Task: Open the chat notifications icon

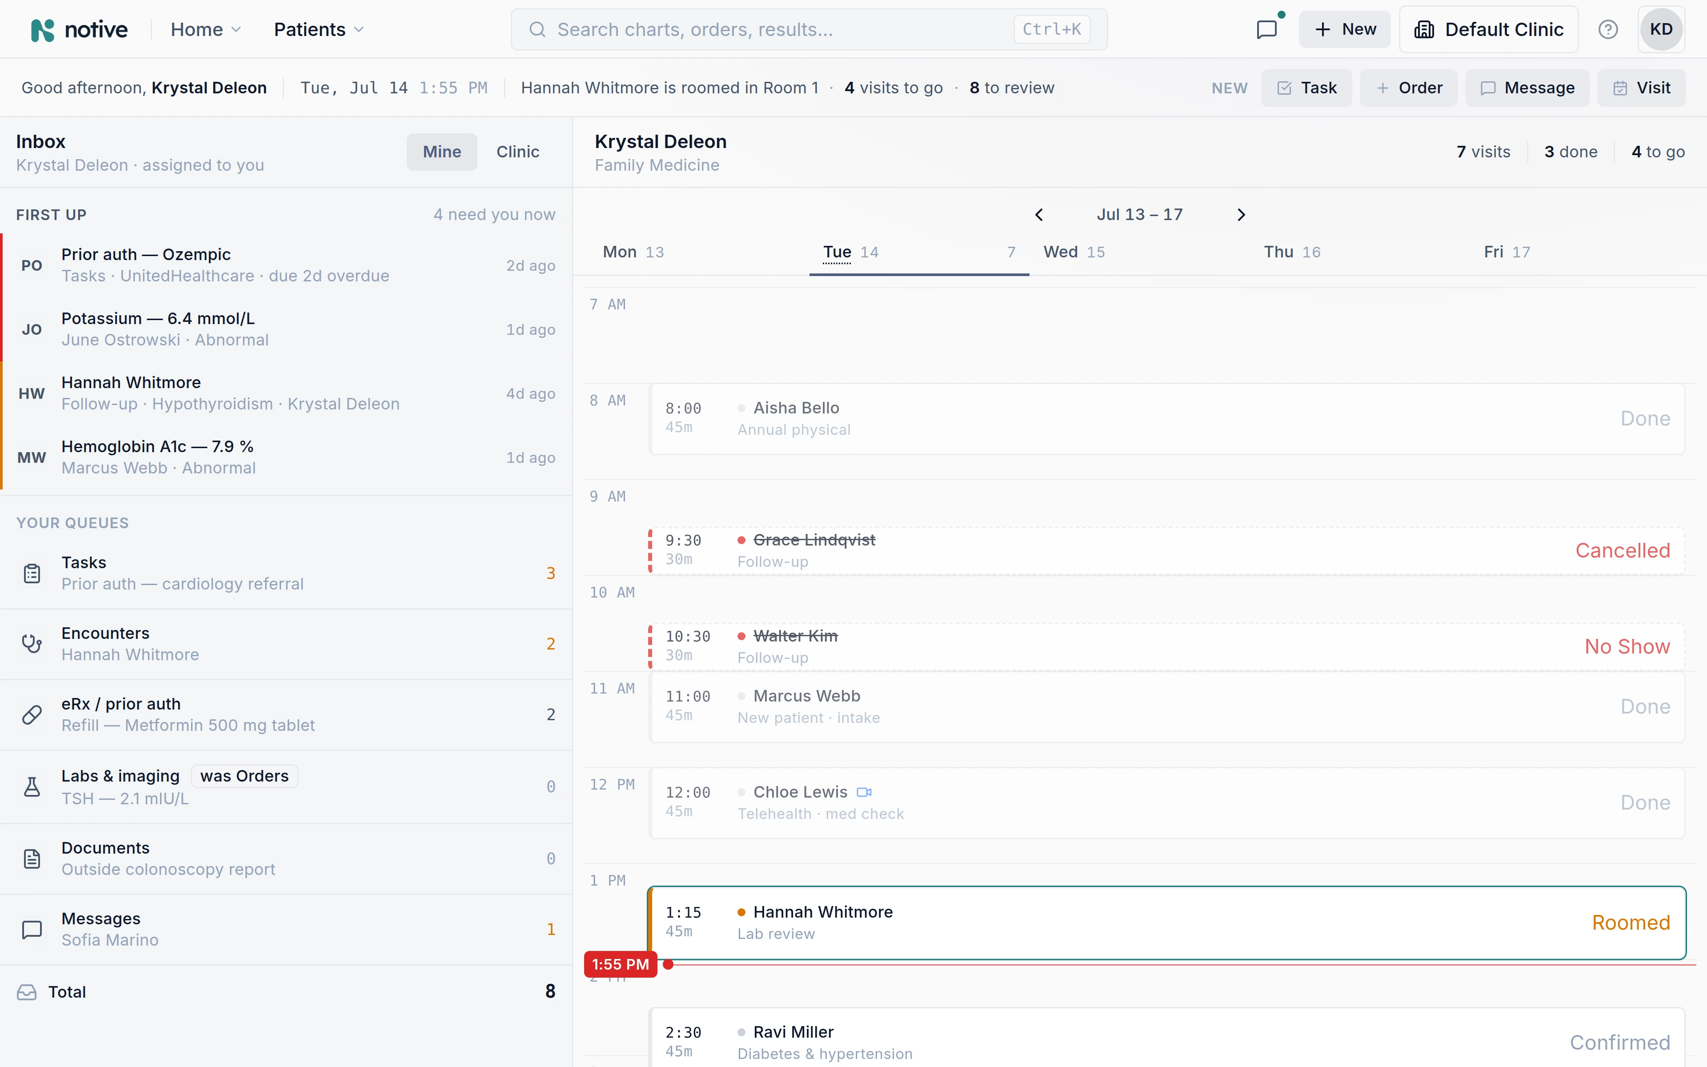Action: (x=1267, y=30)
